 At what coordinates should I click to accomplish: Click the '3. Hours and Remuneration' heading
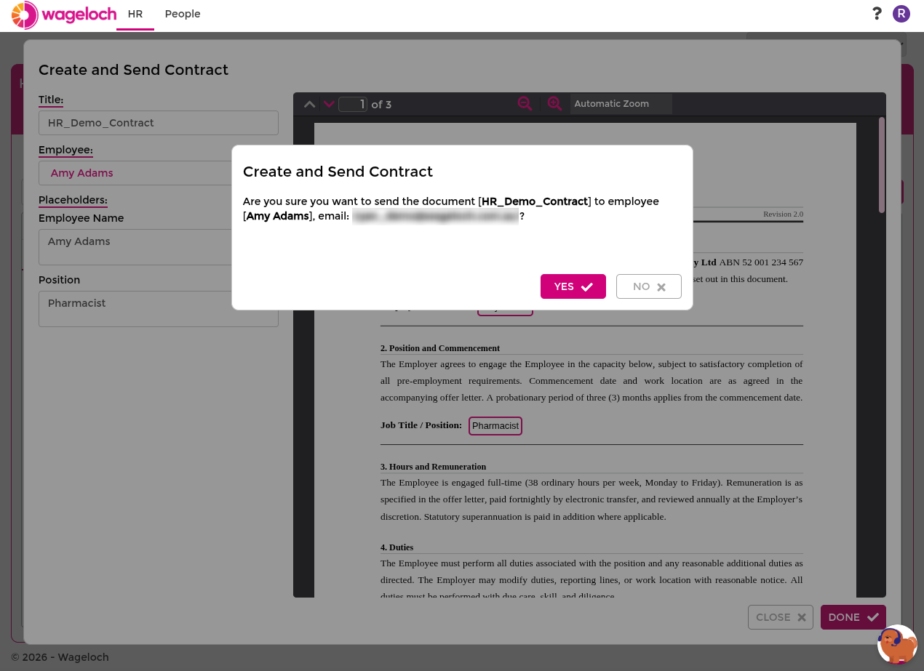[433, 467]
